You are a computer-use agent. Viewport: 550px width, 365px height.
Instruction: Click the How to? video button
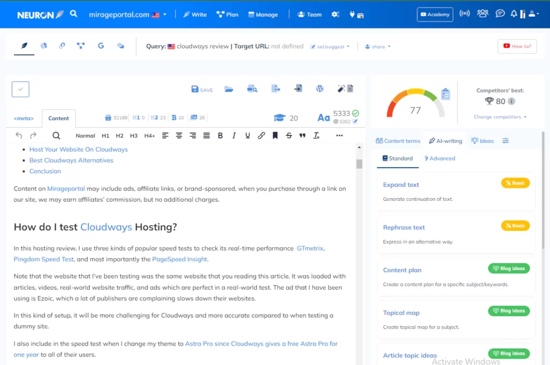pos(517,46)
